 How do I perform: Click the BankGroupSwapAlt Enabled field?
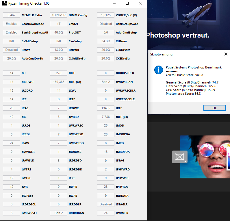point(12,32)
